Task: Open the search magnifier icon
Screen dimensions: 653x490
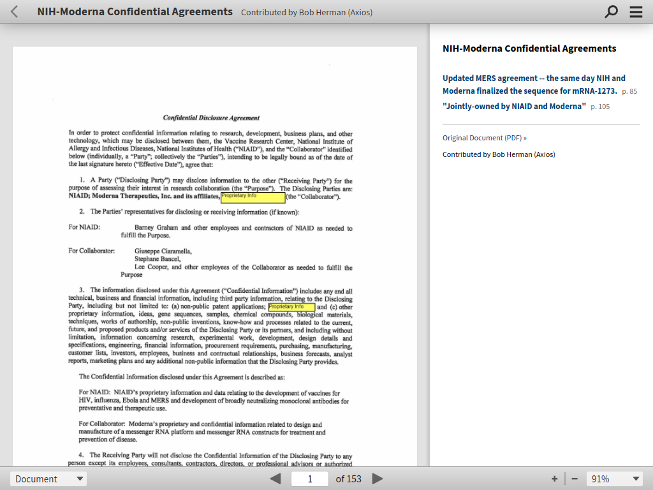Action: pos(611,11)
